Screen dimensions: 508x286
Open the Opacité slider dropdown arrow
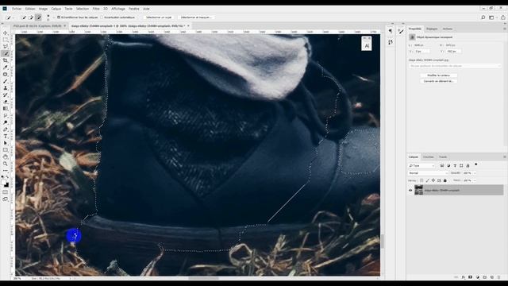coord(475,173)
